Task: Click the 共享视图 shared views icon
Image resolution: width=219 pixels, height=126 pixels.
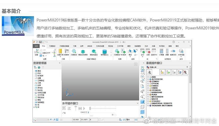Action: [181, 52]
